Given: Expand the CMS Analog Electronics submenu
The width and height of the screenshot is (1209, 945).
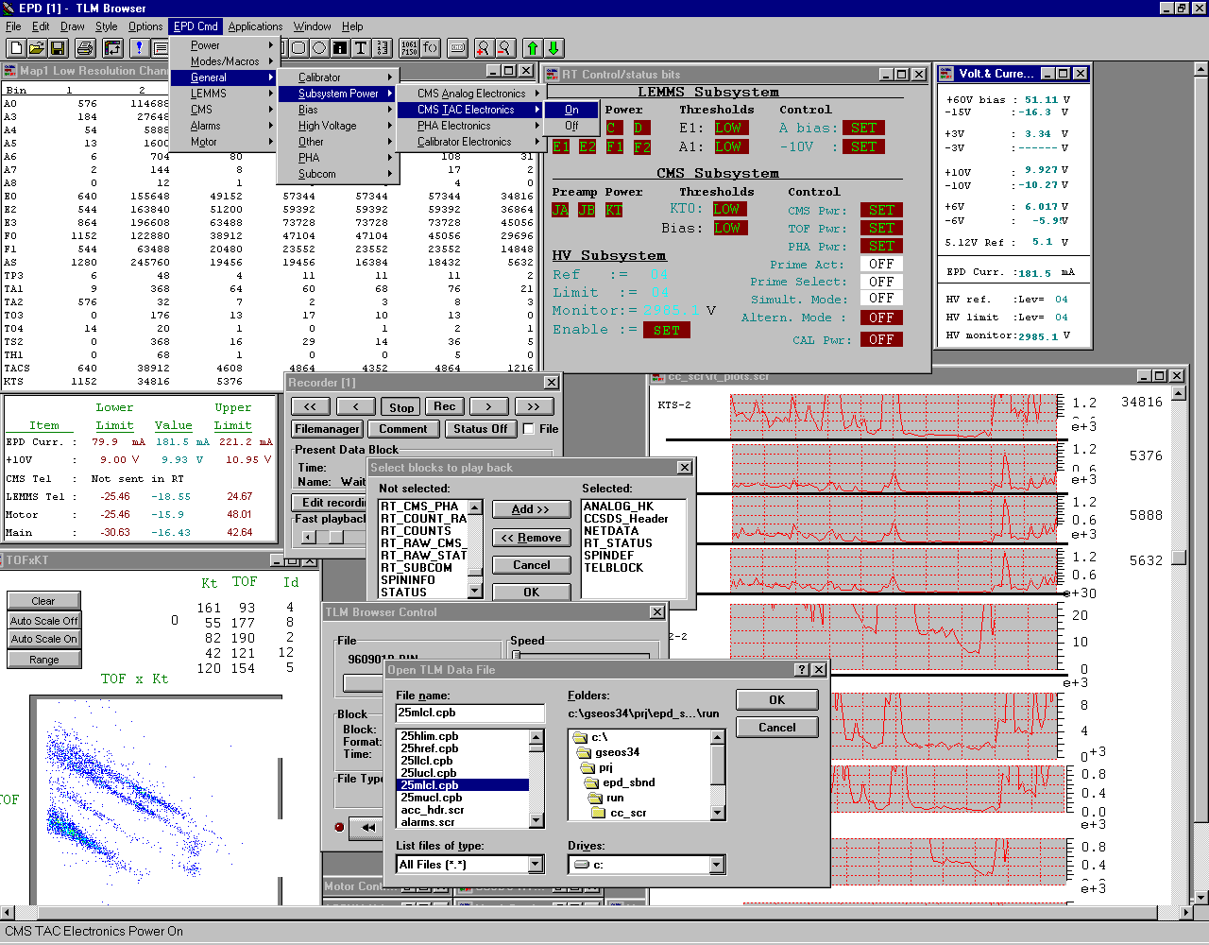Looking at the screenshot, I should [x=470, y=94].
